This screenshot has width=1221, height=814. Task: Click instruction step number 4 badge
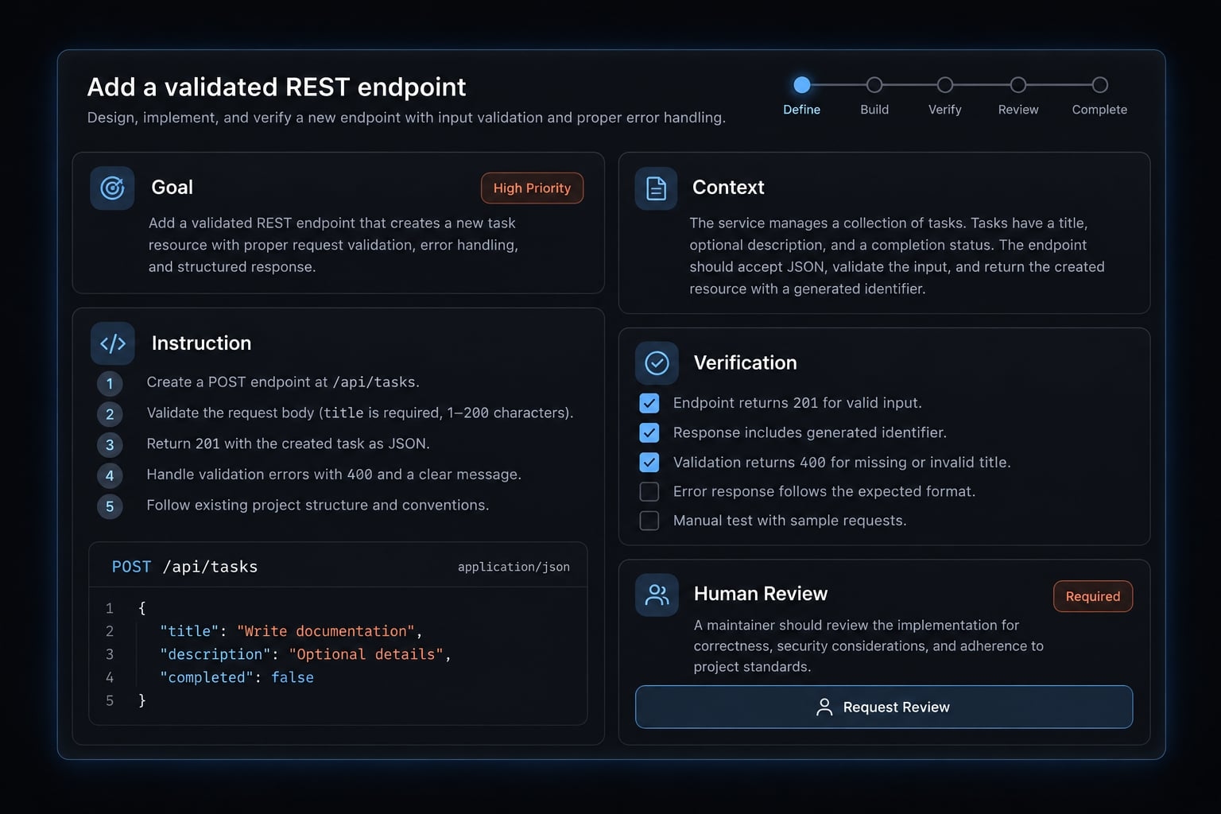pyautogui.click(x=110, y=475)
